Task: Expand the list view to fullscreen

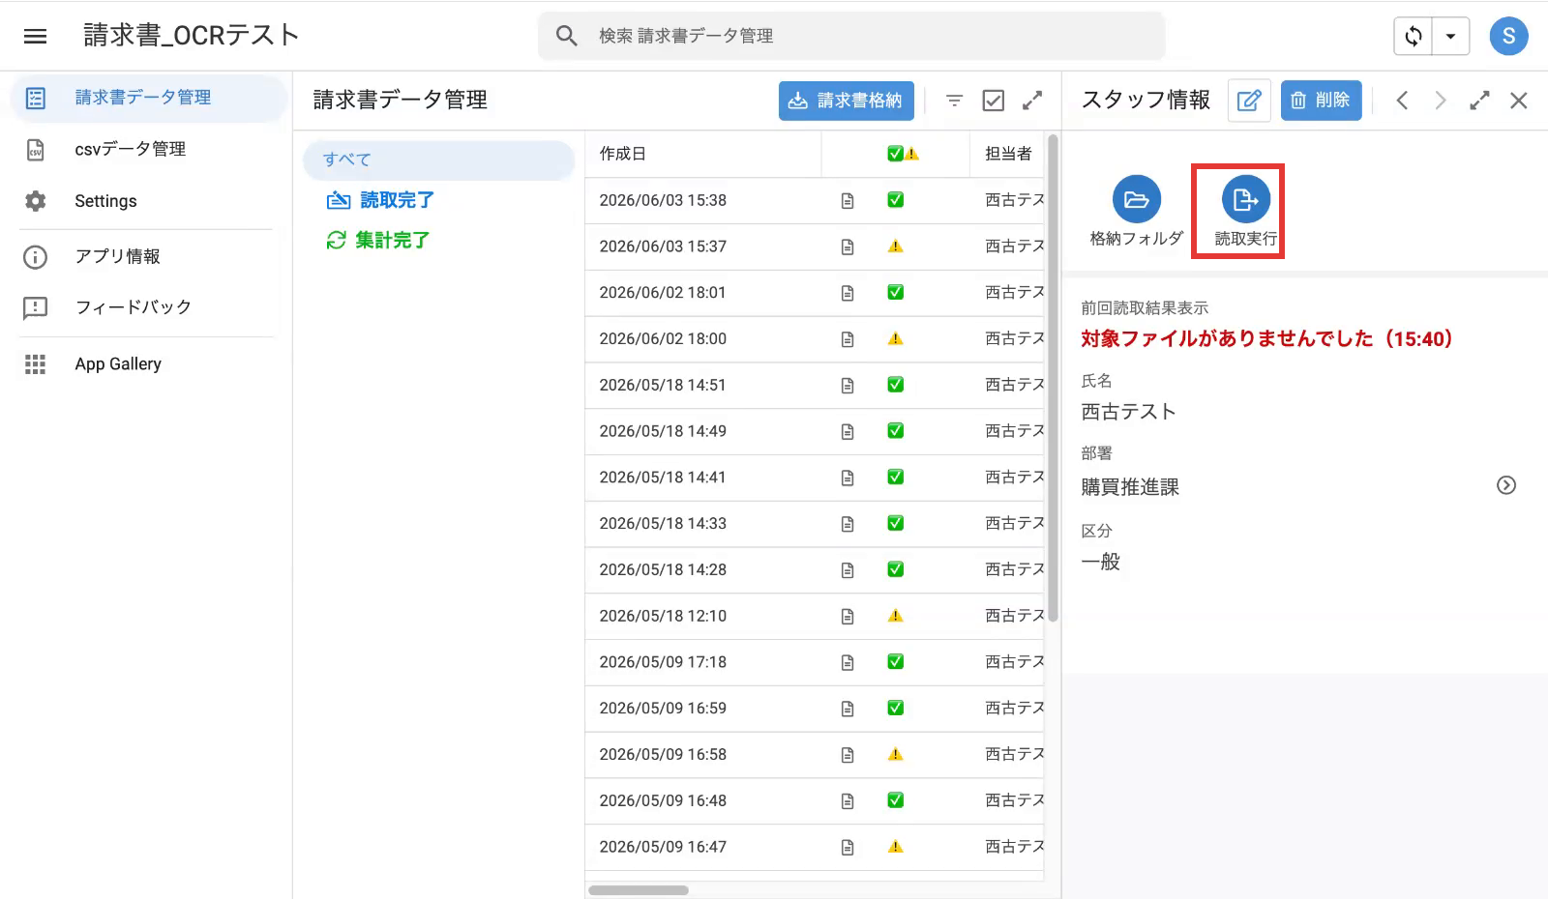Action: click(x=1032, y=101)
